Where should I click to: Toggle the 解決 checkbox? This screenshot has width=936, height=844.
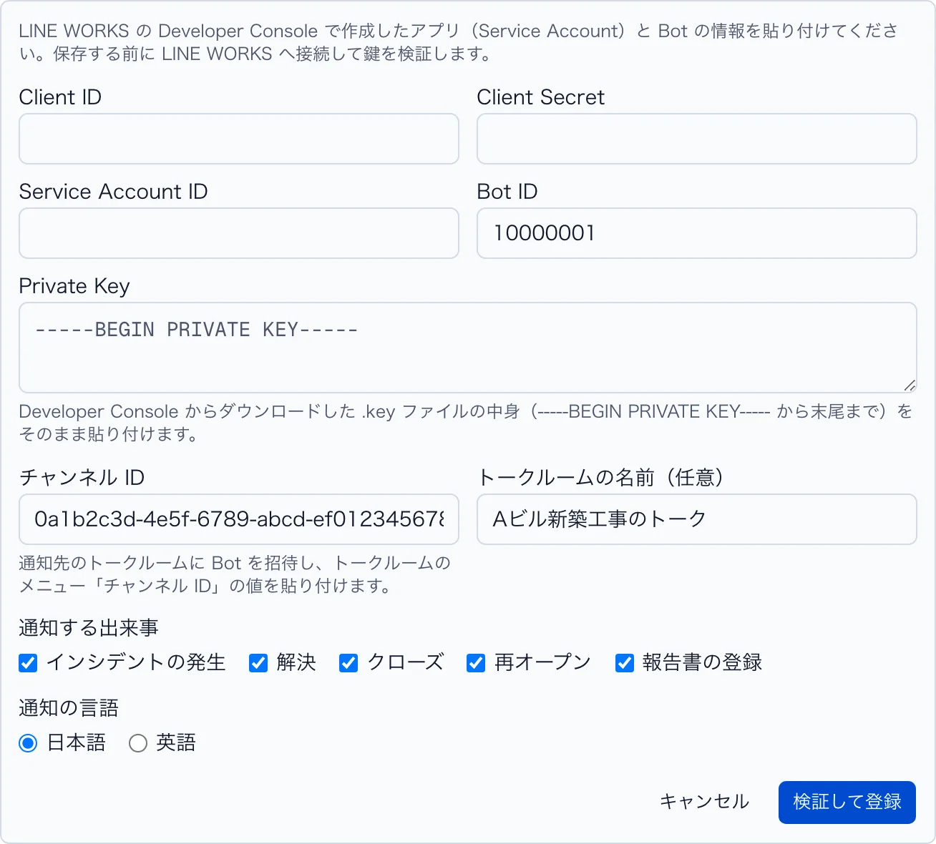coord(258,663)
